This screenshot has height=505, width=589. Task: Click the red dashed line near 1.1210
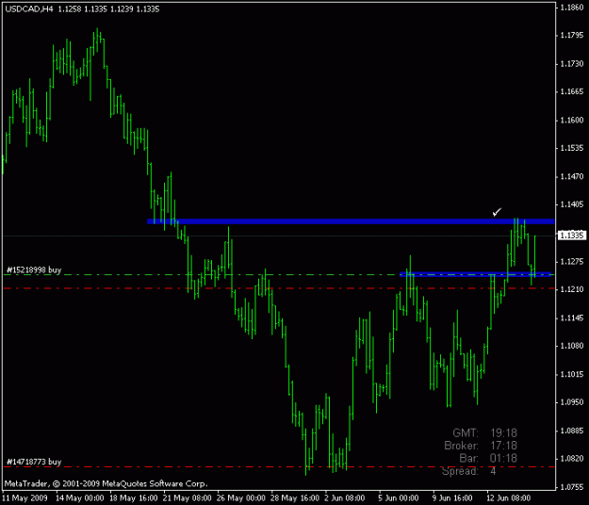point(279,288)
